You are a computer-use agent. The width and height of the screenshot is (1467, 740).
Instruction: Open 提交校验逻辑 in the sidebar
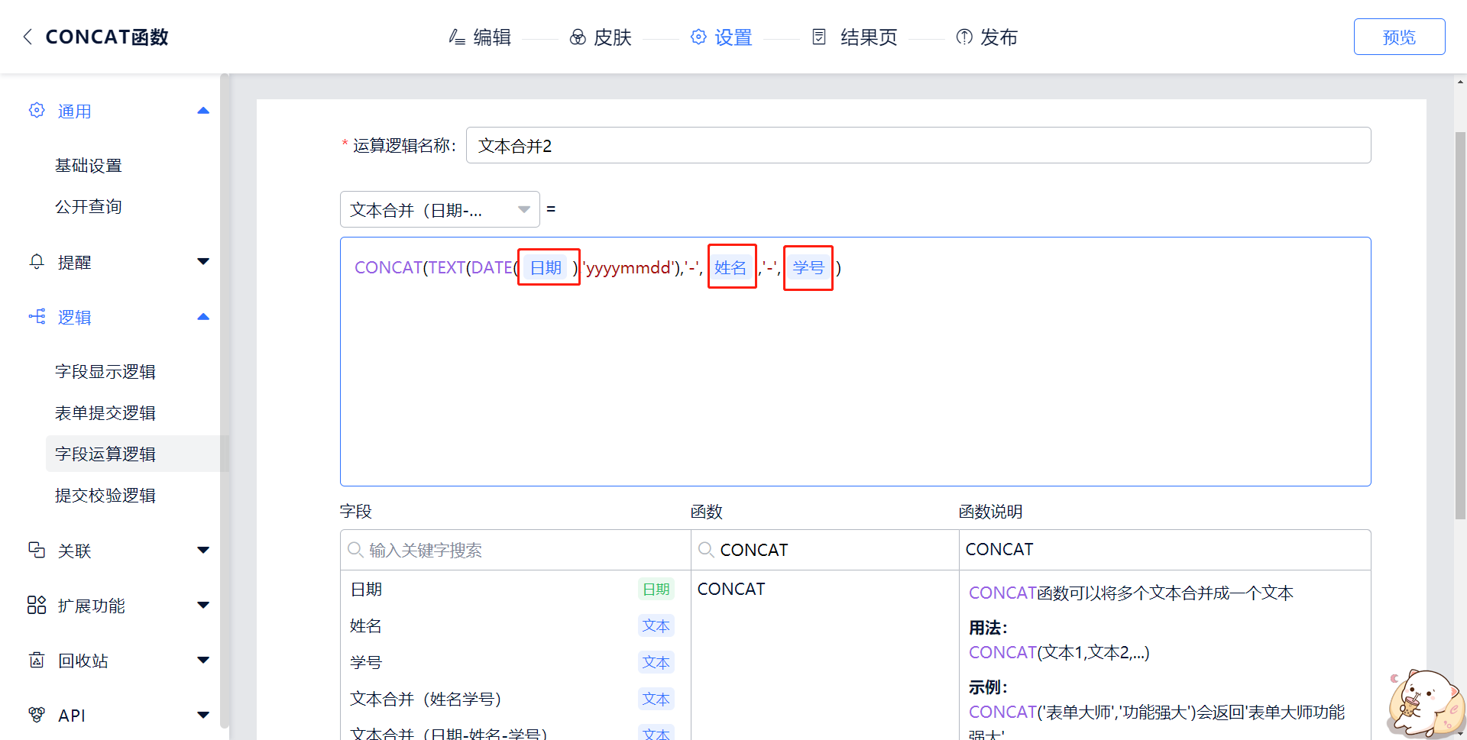(x=105, y=496)
